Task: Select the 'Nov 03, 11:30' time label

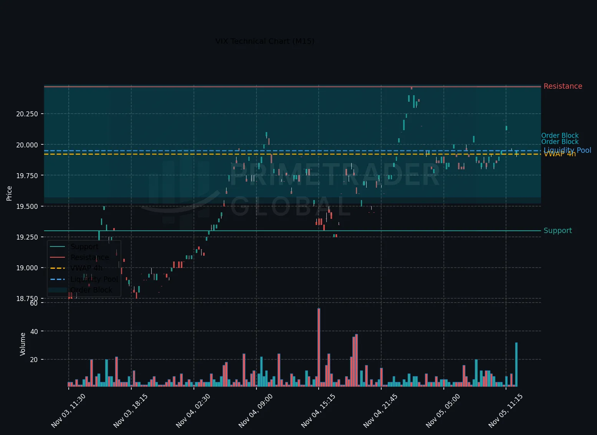Action: (68, 410)
